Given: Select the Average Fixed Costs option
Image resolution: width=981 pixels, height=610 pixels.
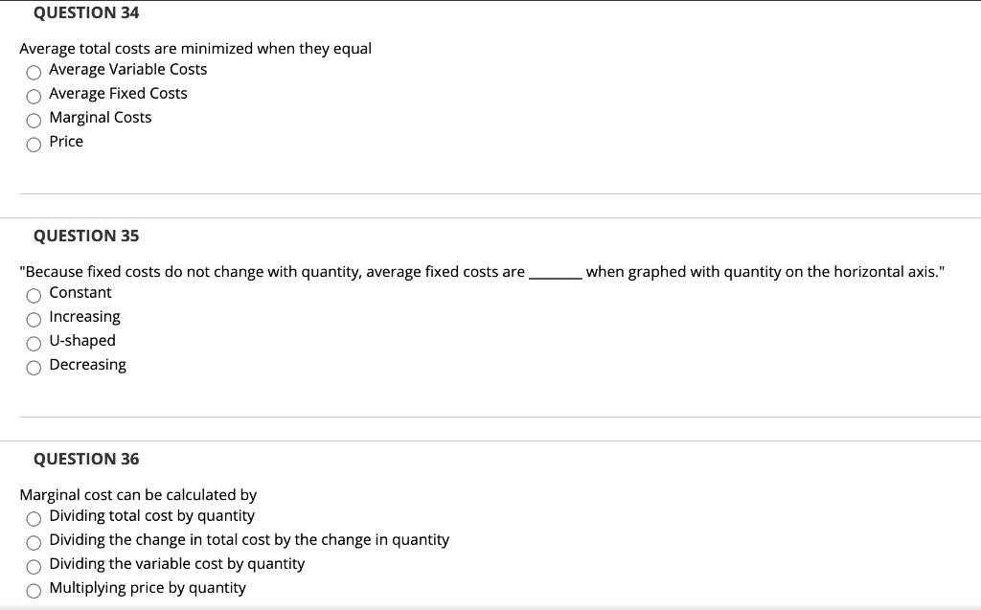Looking at the screenshot, I should click(34, 96).
